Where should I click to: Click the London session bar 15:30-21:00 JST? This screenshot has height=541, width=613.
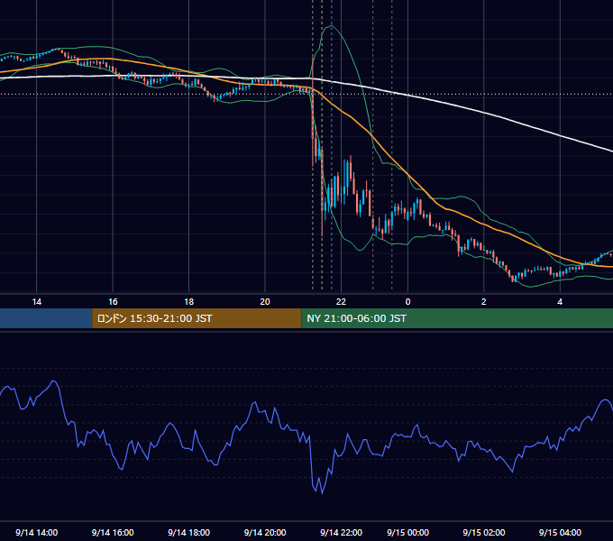click(197, 318)
